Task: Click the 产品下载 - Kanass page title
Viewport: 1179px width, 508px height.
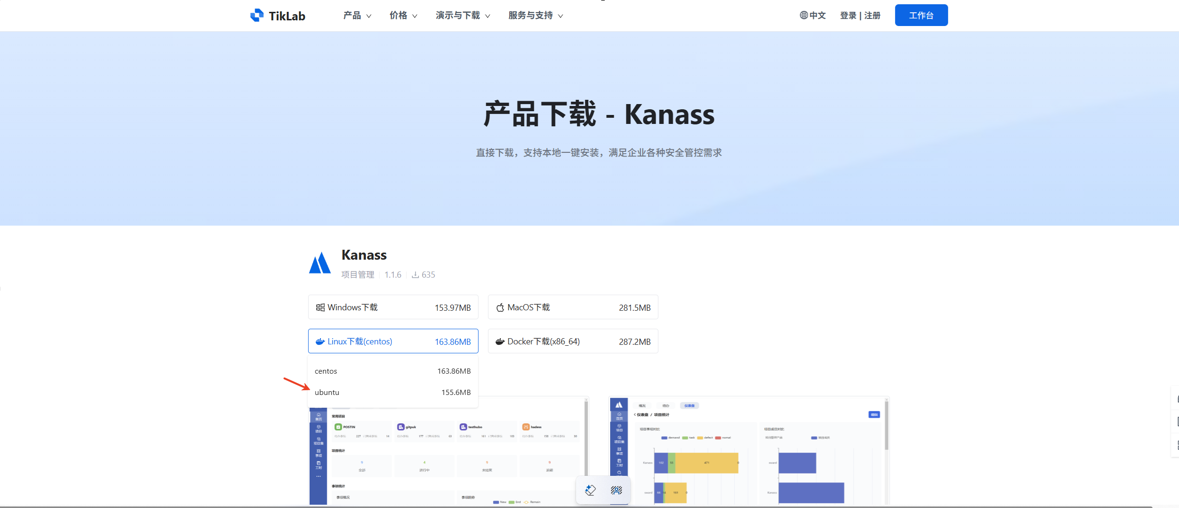Action: (599, 114)
